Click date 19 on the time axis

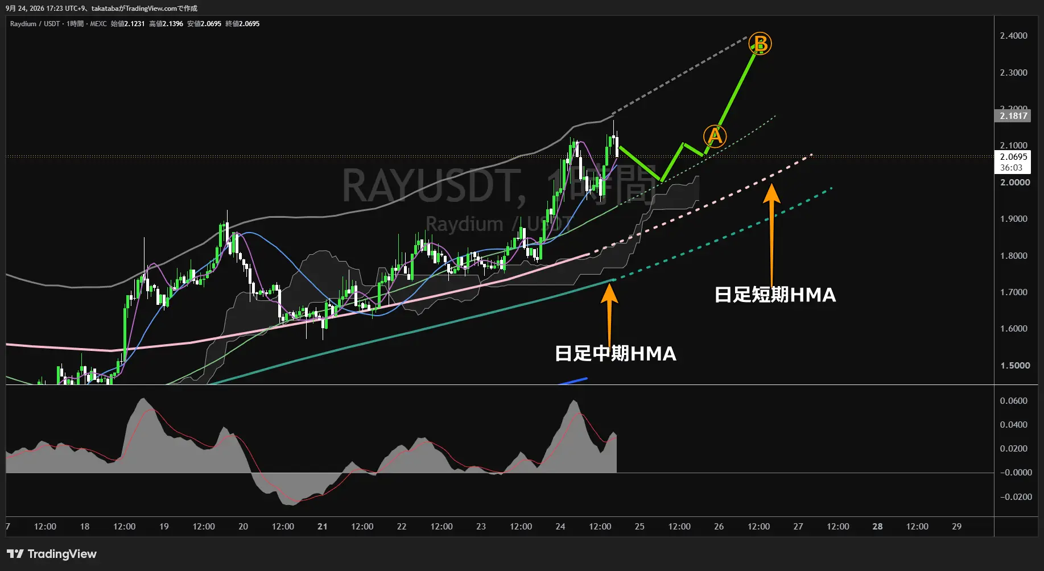click(164, 527)
